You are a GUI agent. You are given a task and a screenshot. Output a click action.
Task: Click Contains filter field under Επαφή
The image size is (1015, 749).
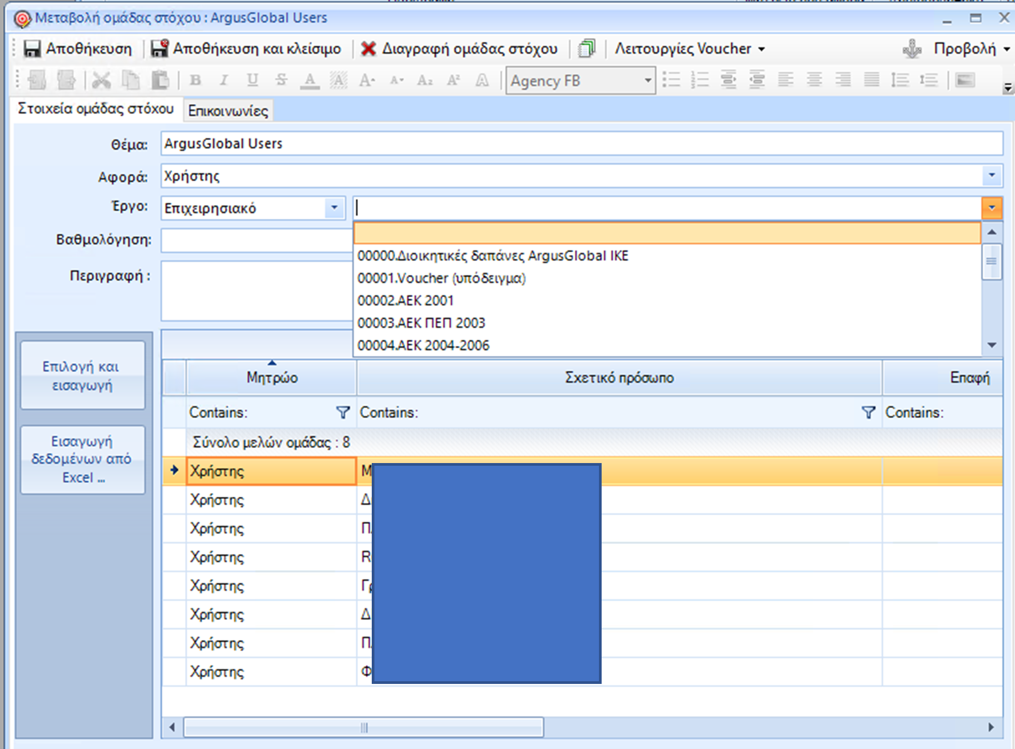(942, 412)
